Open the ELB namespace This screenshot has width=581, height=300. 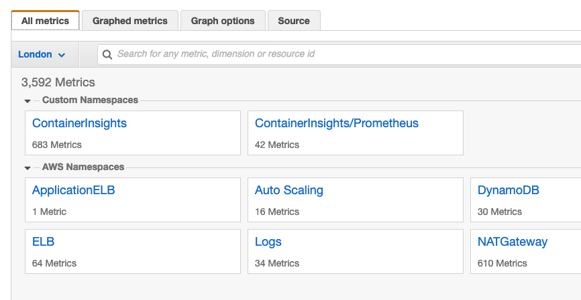click(44, 242)
